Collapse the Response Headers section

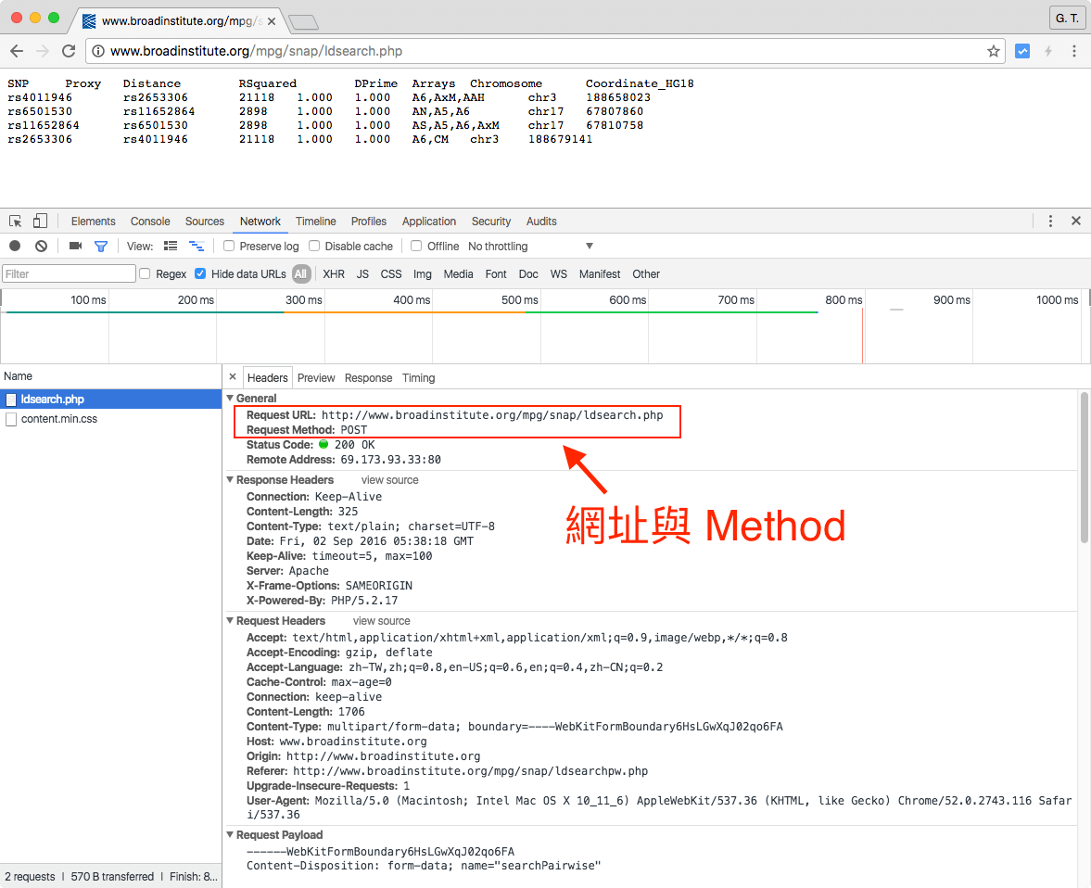click(231, 479)
